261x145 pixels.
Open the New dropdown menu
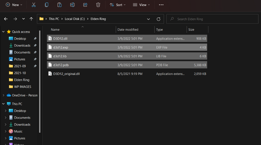[x=14, y=5]
